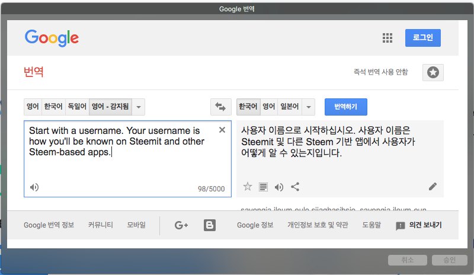
Task: Open the phrasebook star button
Action: click(433, 72)
